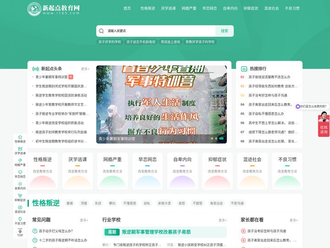Open the 早恋网恋 category card
Viewport: 330px width, 248px height.
pyautogui.click(x=148, y=171)
